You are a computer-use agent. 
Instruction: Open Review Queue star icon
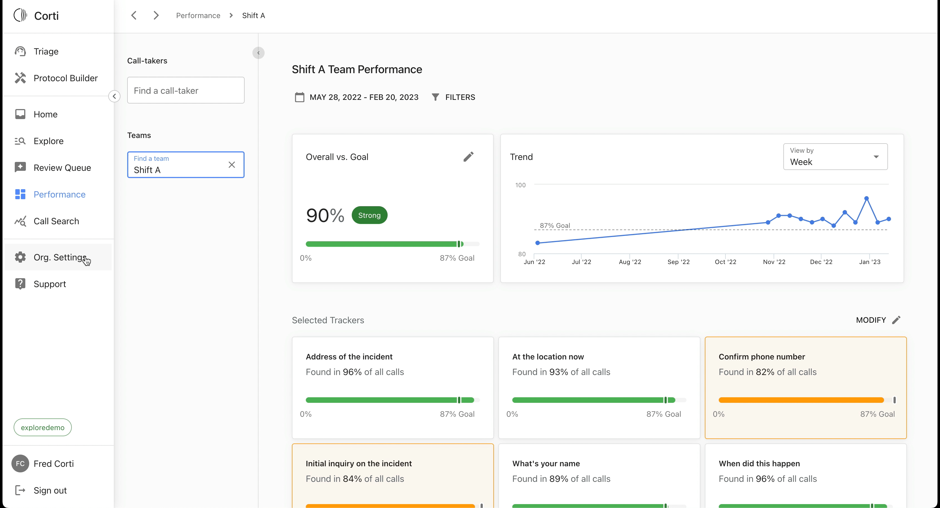[x=20, y=167]
